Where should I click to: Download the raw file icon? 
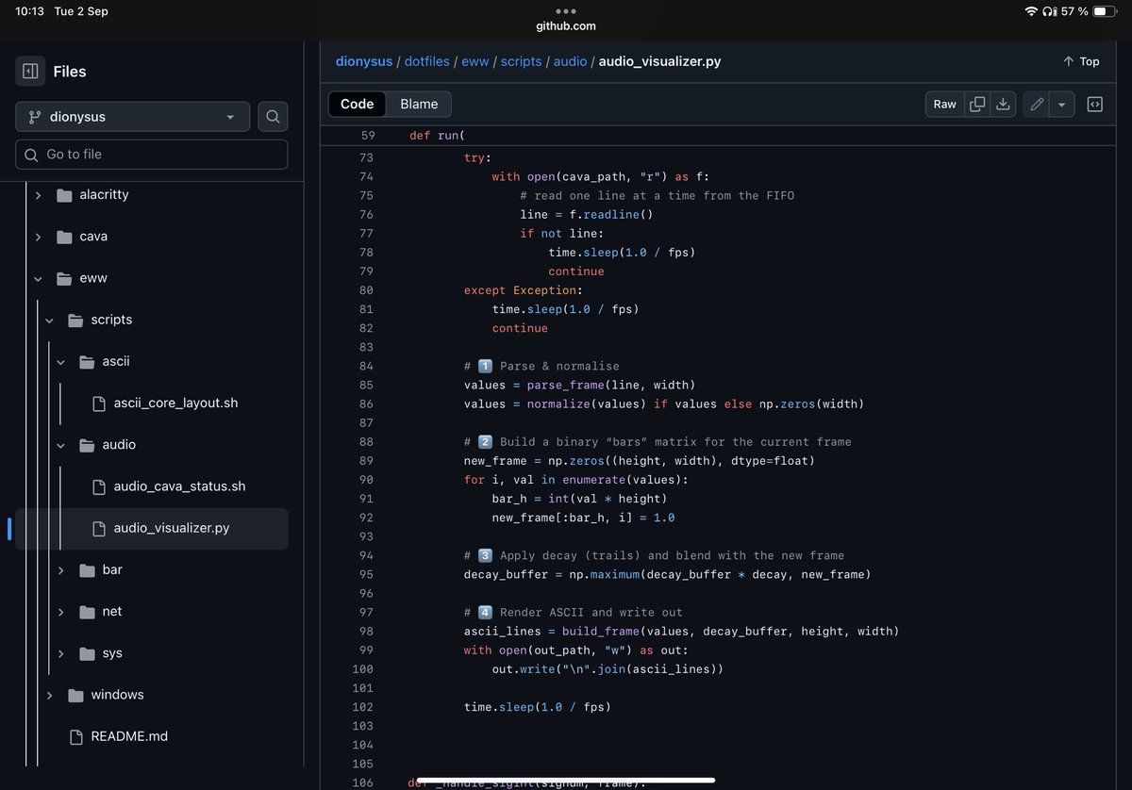[x=1003, y=105]
